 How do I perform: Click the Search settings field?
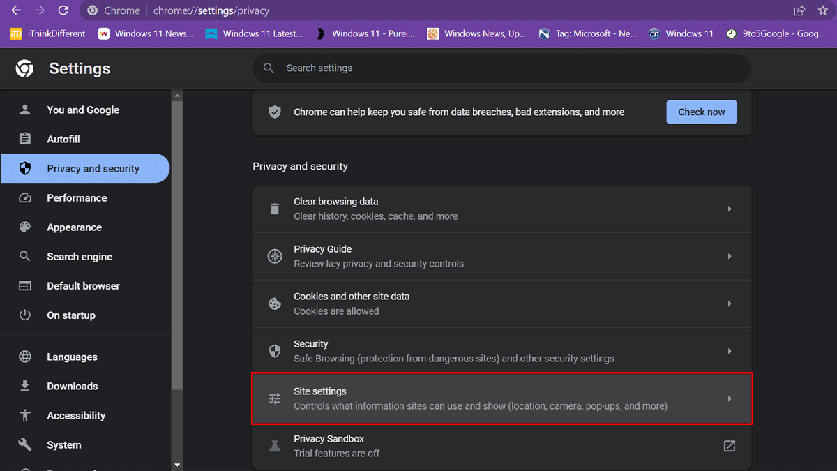click(502, 68)
